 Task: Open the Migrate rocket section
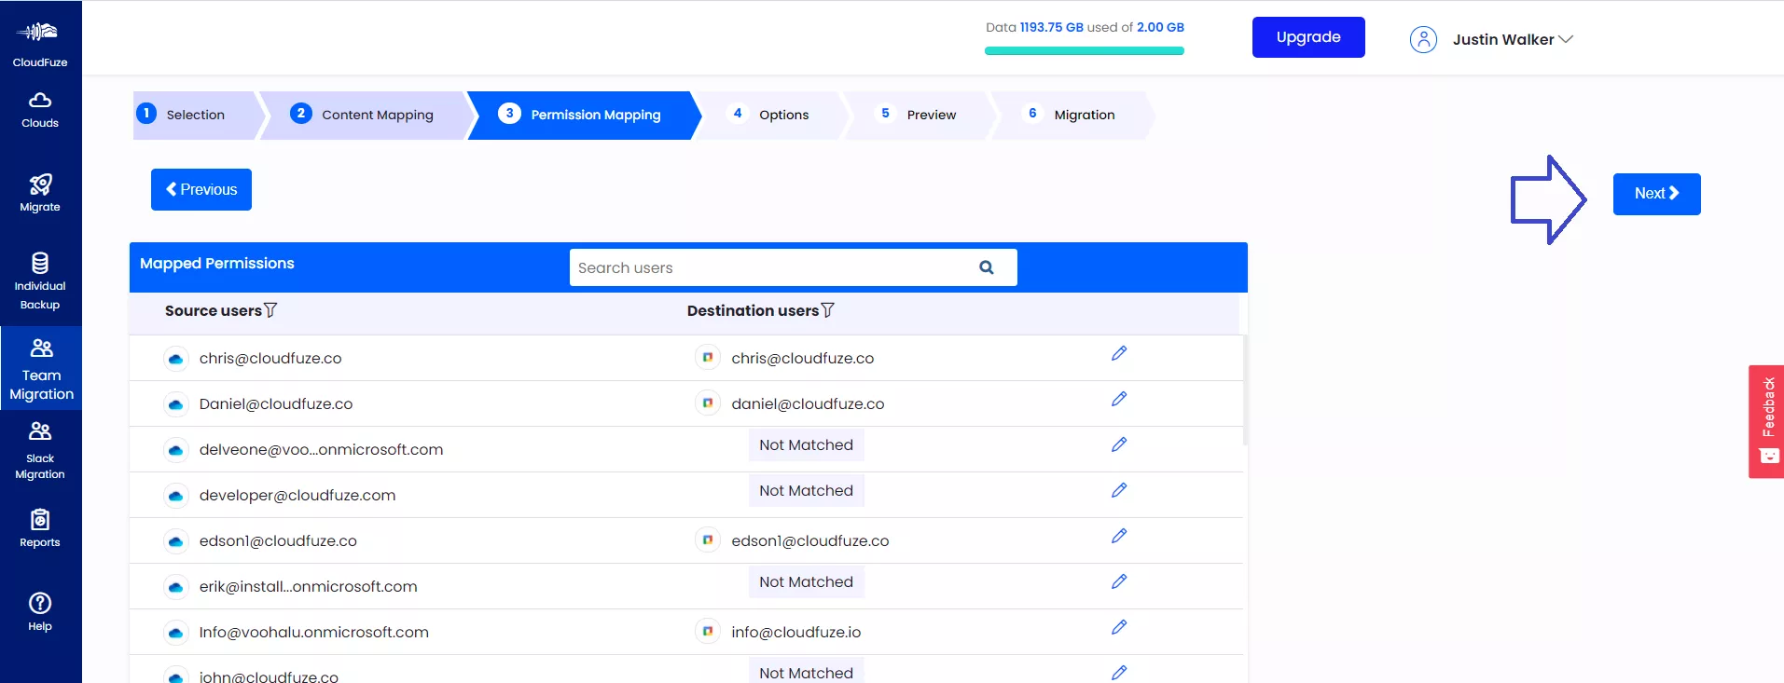coord(40,193)
